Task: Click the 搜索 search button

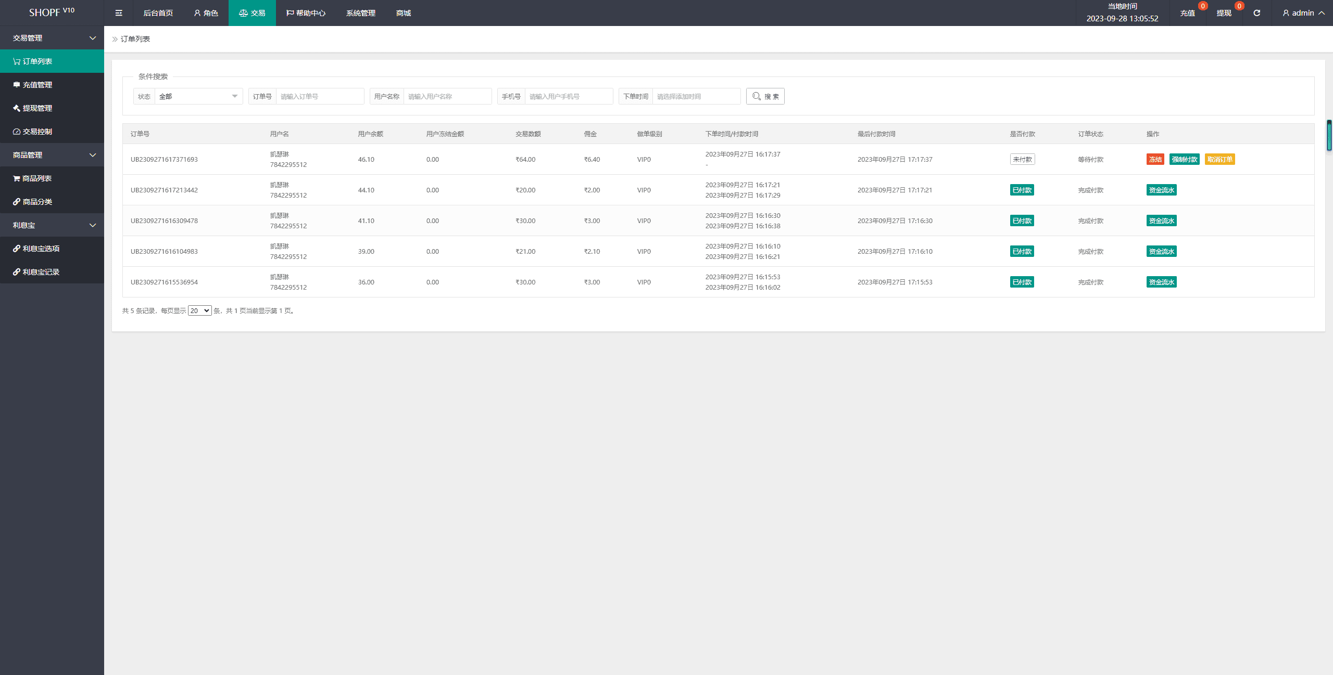Action: tap(765, 96)
